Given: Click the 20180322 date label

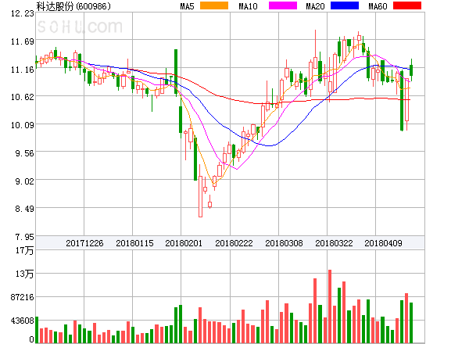Looking at the screenshot, I should click(334, 243).
